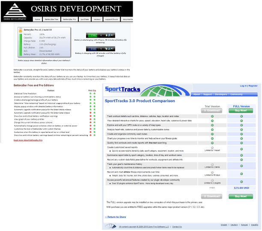Click Free red mark for 'Customize the look of BatteryBar'
Viewport: 262px width, 231px height.
pyautogui.click(x=91, y=129)
